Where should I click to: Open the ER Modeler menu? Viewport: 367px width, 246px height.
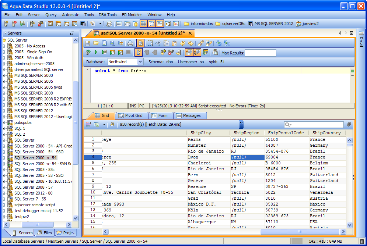click(x=132, y=15)
